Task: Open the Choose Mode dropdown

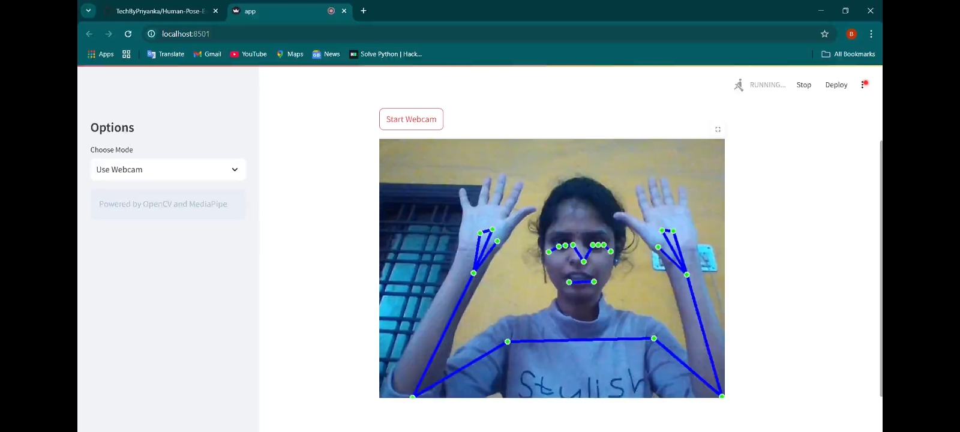Action: coord(168,170)
